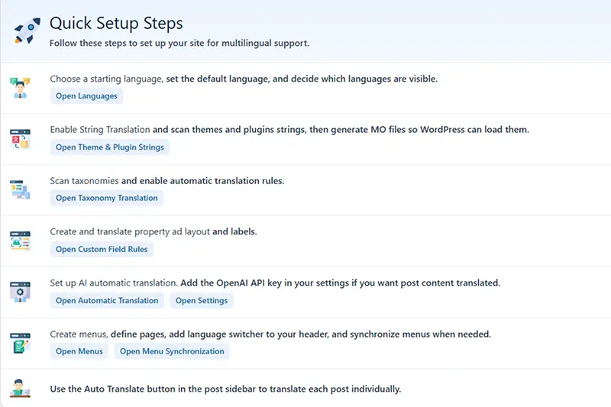Click the 'Use the Auto Translate button' instruction text
Image resolution: width=611 pixels, height=407 pixels.
(225, 389)
